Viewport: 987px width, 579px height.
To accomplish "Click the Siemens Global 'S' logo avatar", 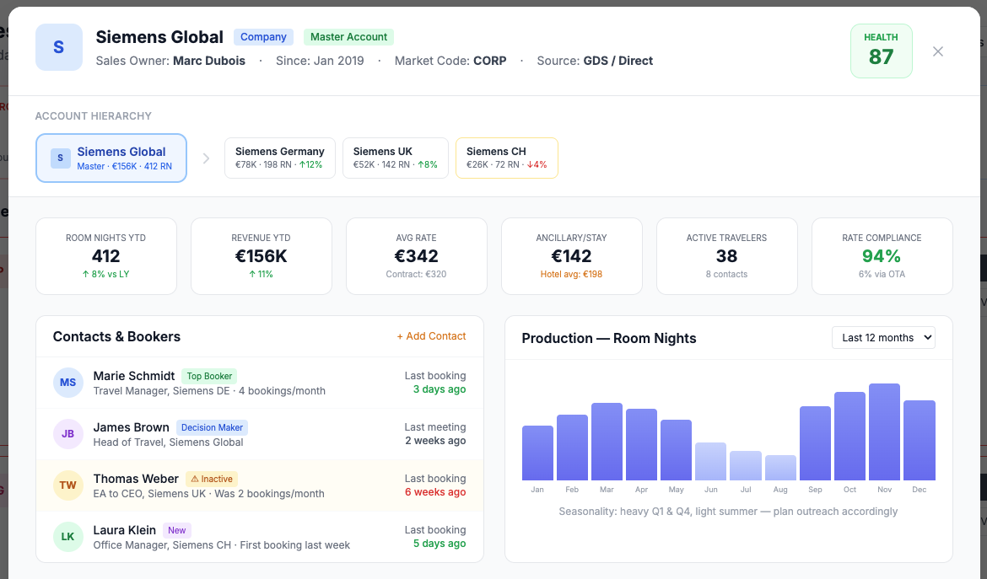I will [58, 47].
